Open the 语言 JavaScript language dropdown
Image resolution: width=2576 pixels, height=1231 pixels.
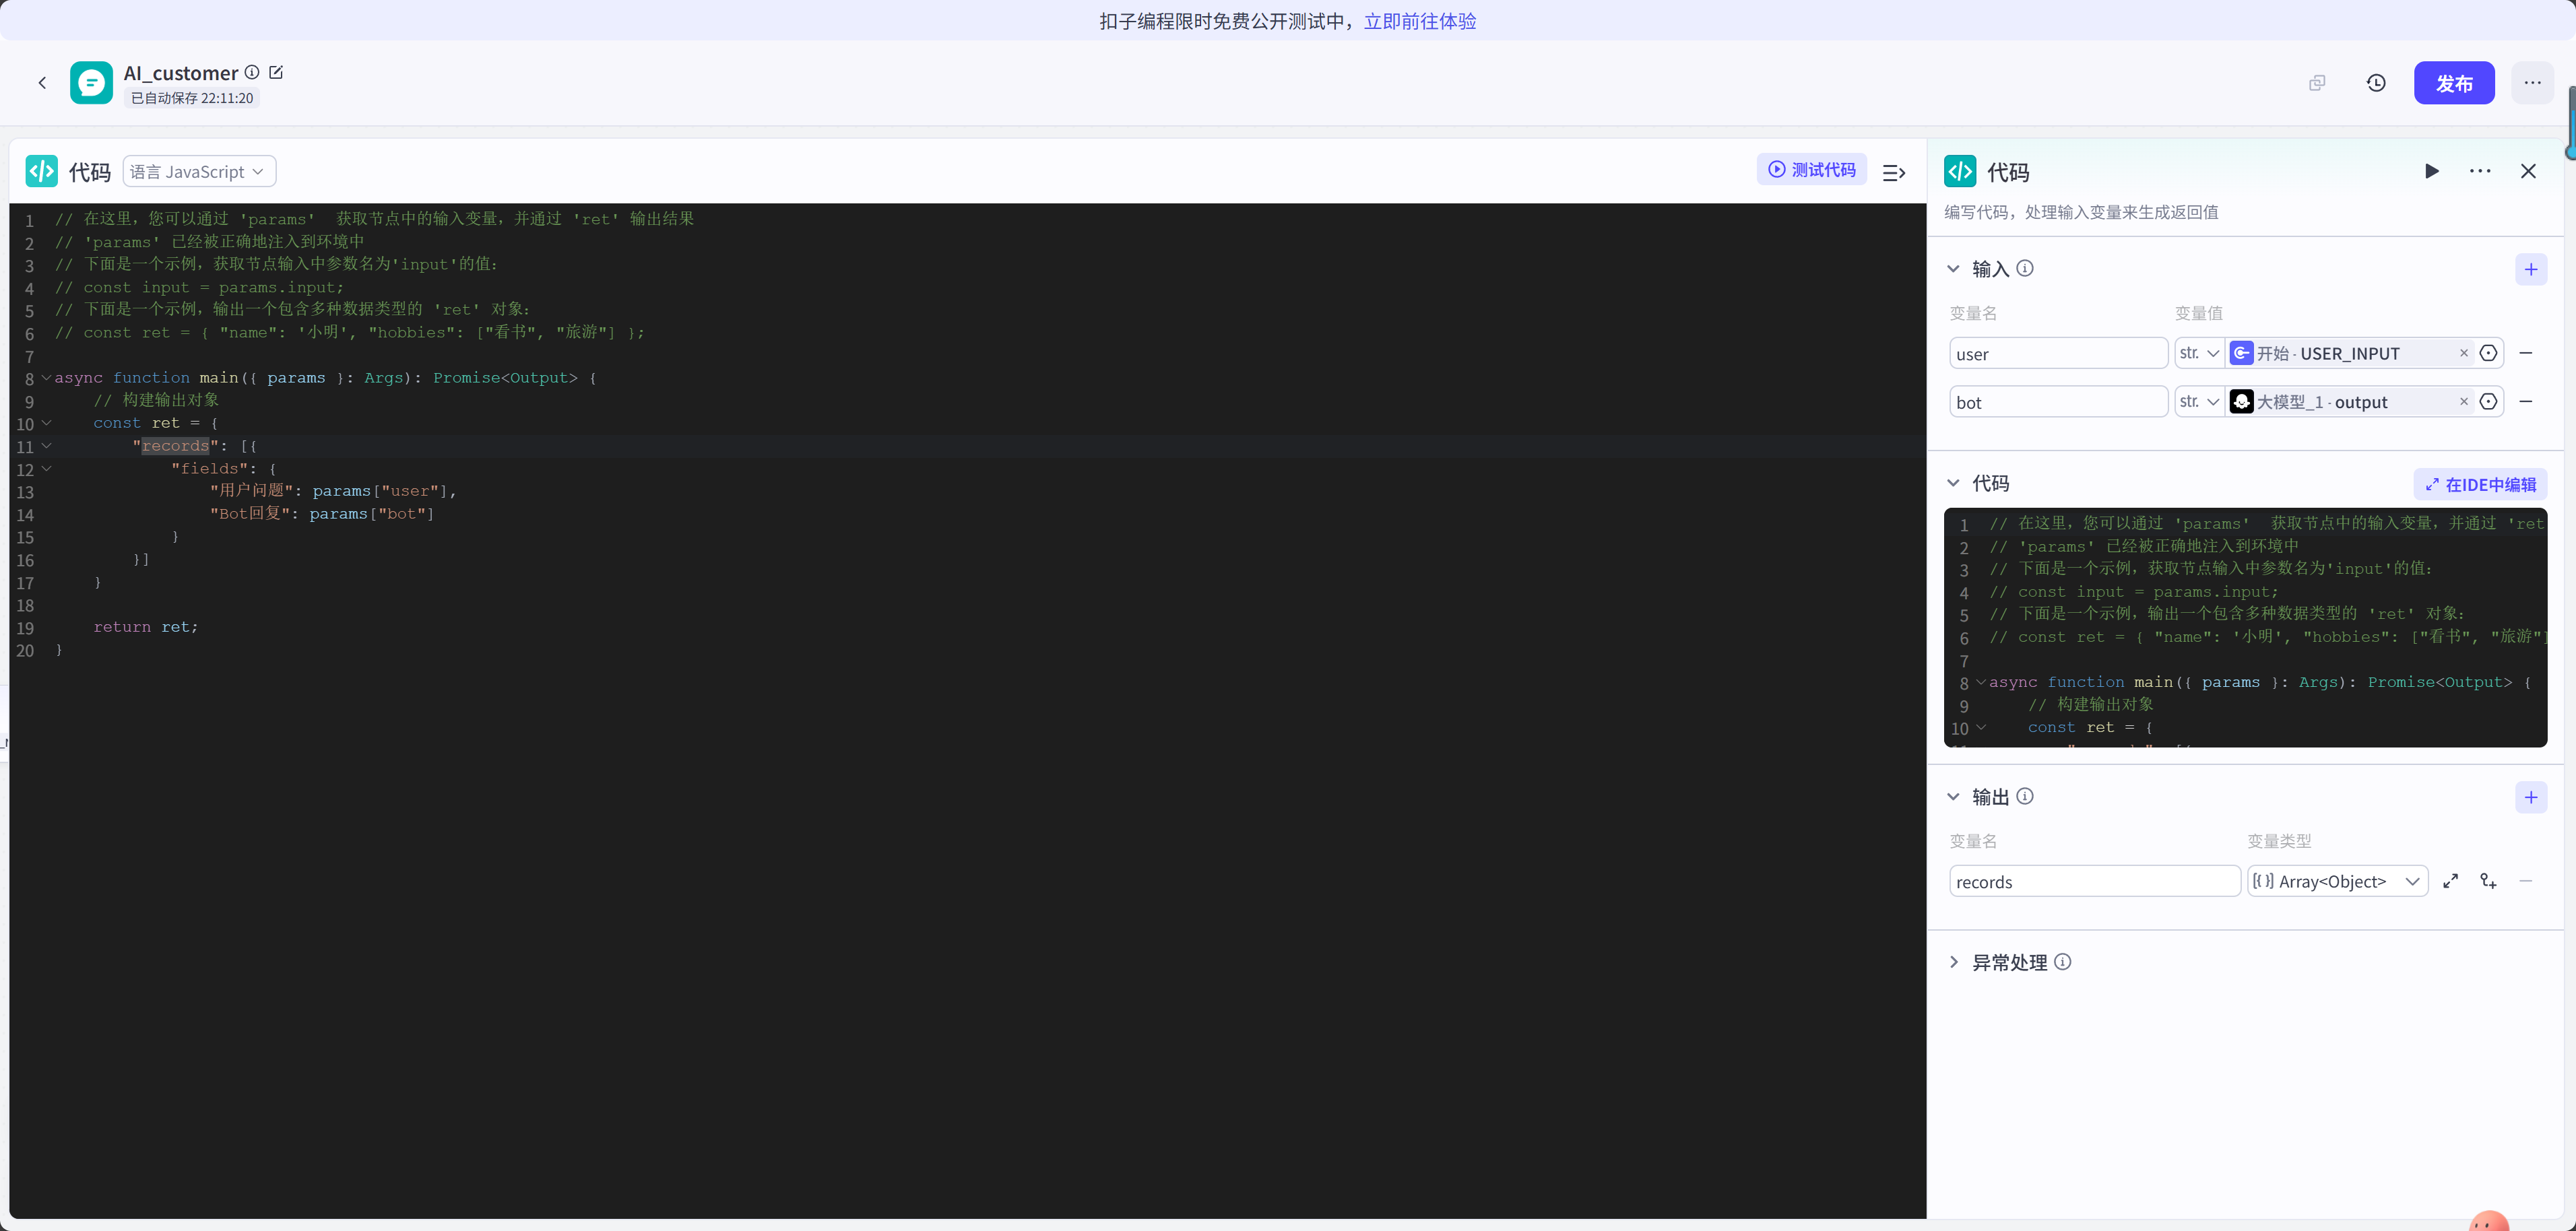coord(199,172)
